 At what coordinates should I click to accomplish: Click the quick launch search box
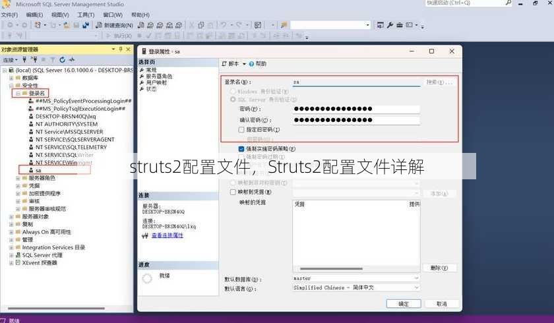(469, 3)
